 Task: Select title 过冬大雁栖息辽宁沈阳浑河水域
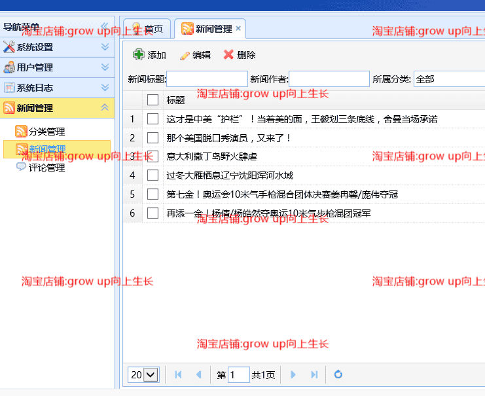coord(230,175)
